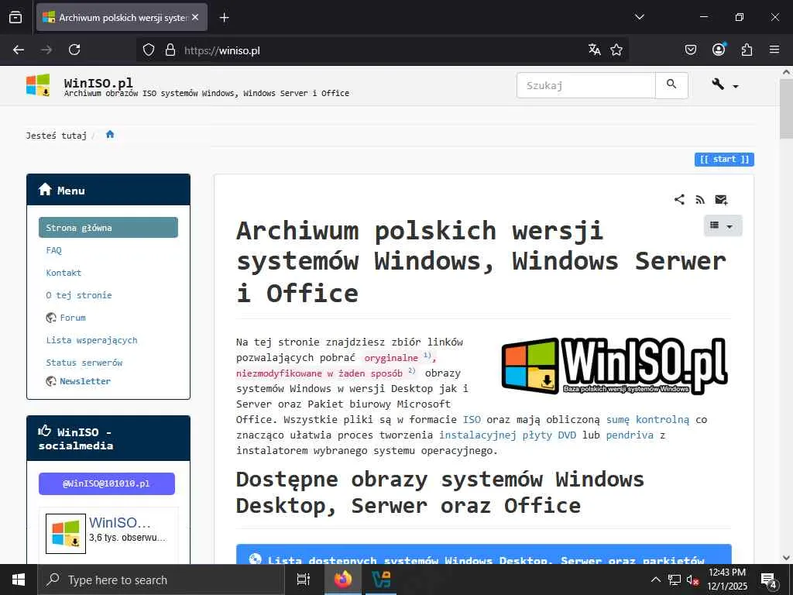Click footnote 1 after oryginalne
This screenshot has width=793, height=595.
pyautogui.click(x=427, y=355)
